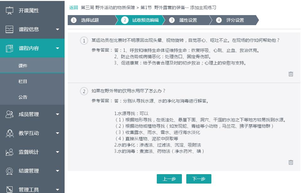Expand the 成员管理 dropdown arrow
This screenshot has height=193, width=302.
point(57,114)
